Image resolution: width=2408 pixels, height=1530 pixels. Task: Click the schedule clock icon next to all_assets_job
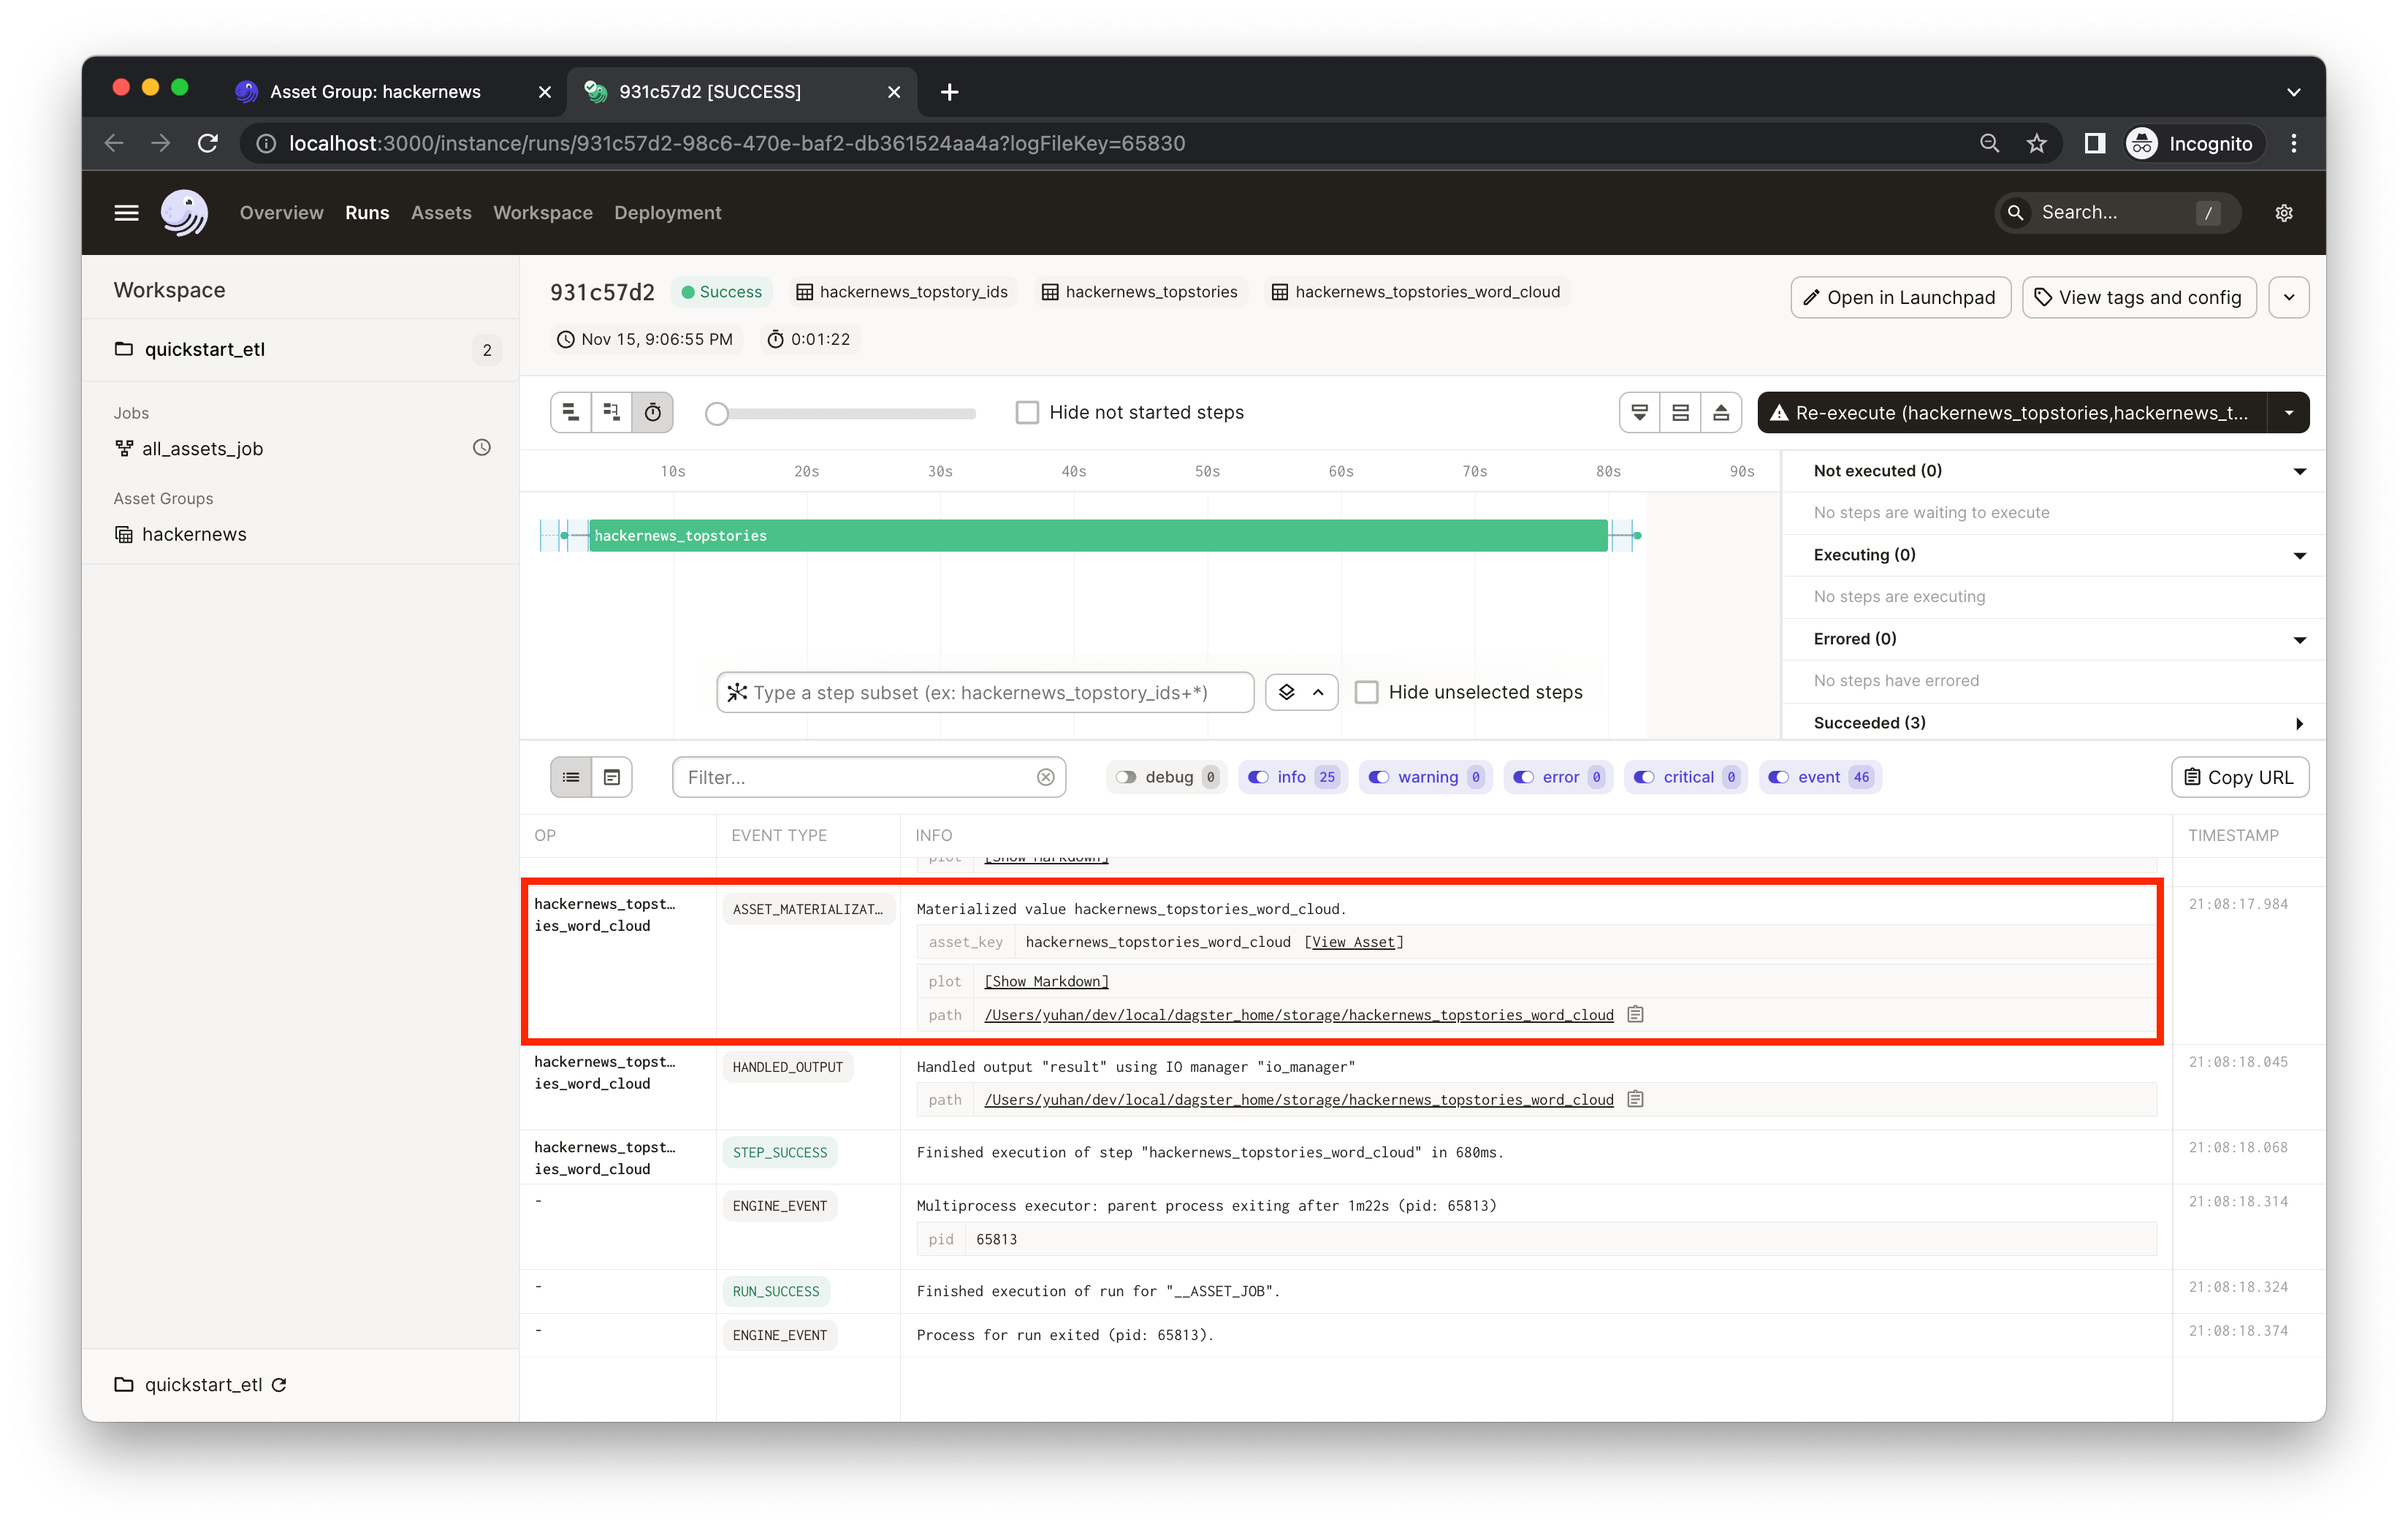tap(481, 448)
